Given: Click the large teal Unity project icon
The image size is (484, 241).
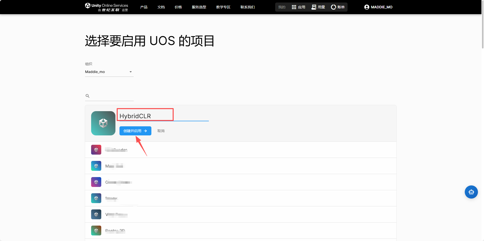Looking at the screenshot, I should 103,123.
